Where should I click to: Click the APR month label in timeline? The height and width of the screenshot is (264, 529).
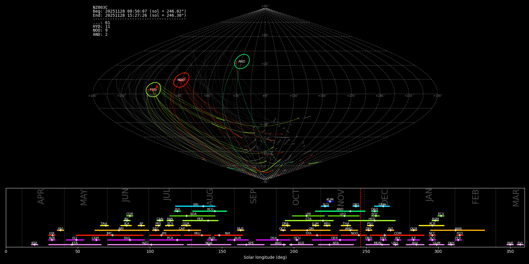tap(41, 197)
